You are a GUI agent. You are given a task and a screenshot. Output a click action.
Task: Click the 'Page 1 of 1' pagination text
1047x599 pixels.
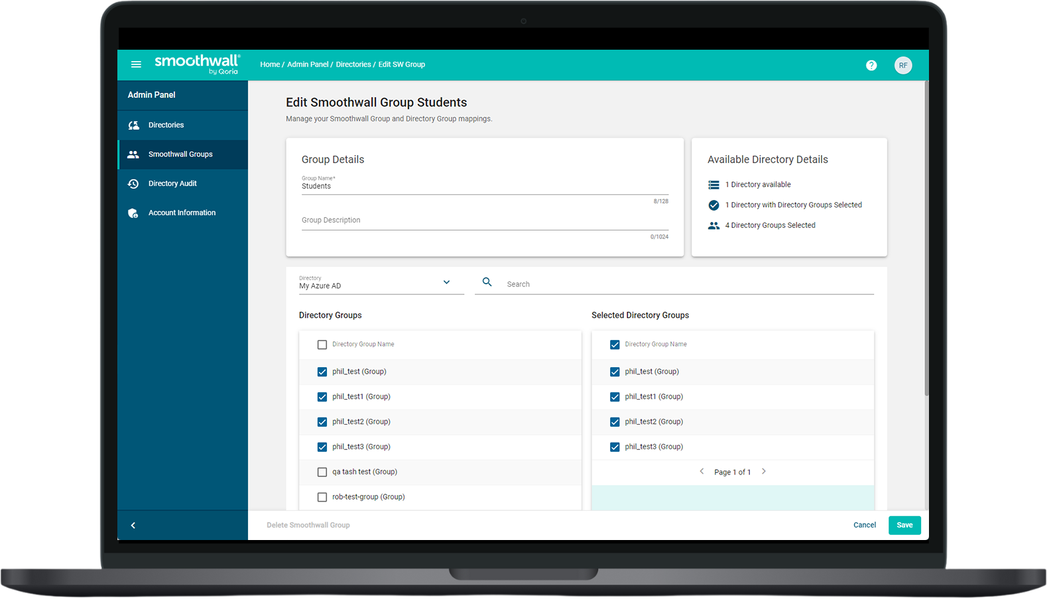[733, 472]
